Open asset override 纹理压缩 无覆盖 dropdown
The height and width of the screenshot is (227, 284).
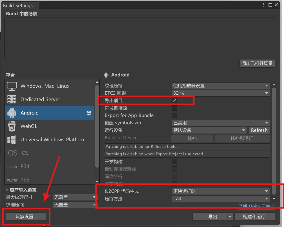click(75, 205)
